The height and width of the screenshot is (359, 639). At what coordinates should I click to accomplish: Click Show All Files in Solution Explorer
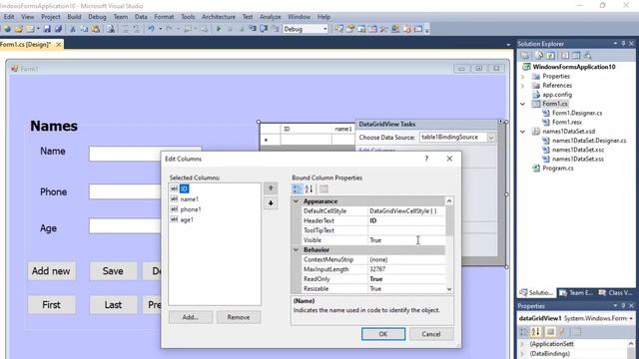click(x=539, y=55)
